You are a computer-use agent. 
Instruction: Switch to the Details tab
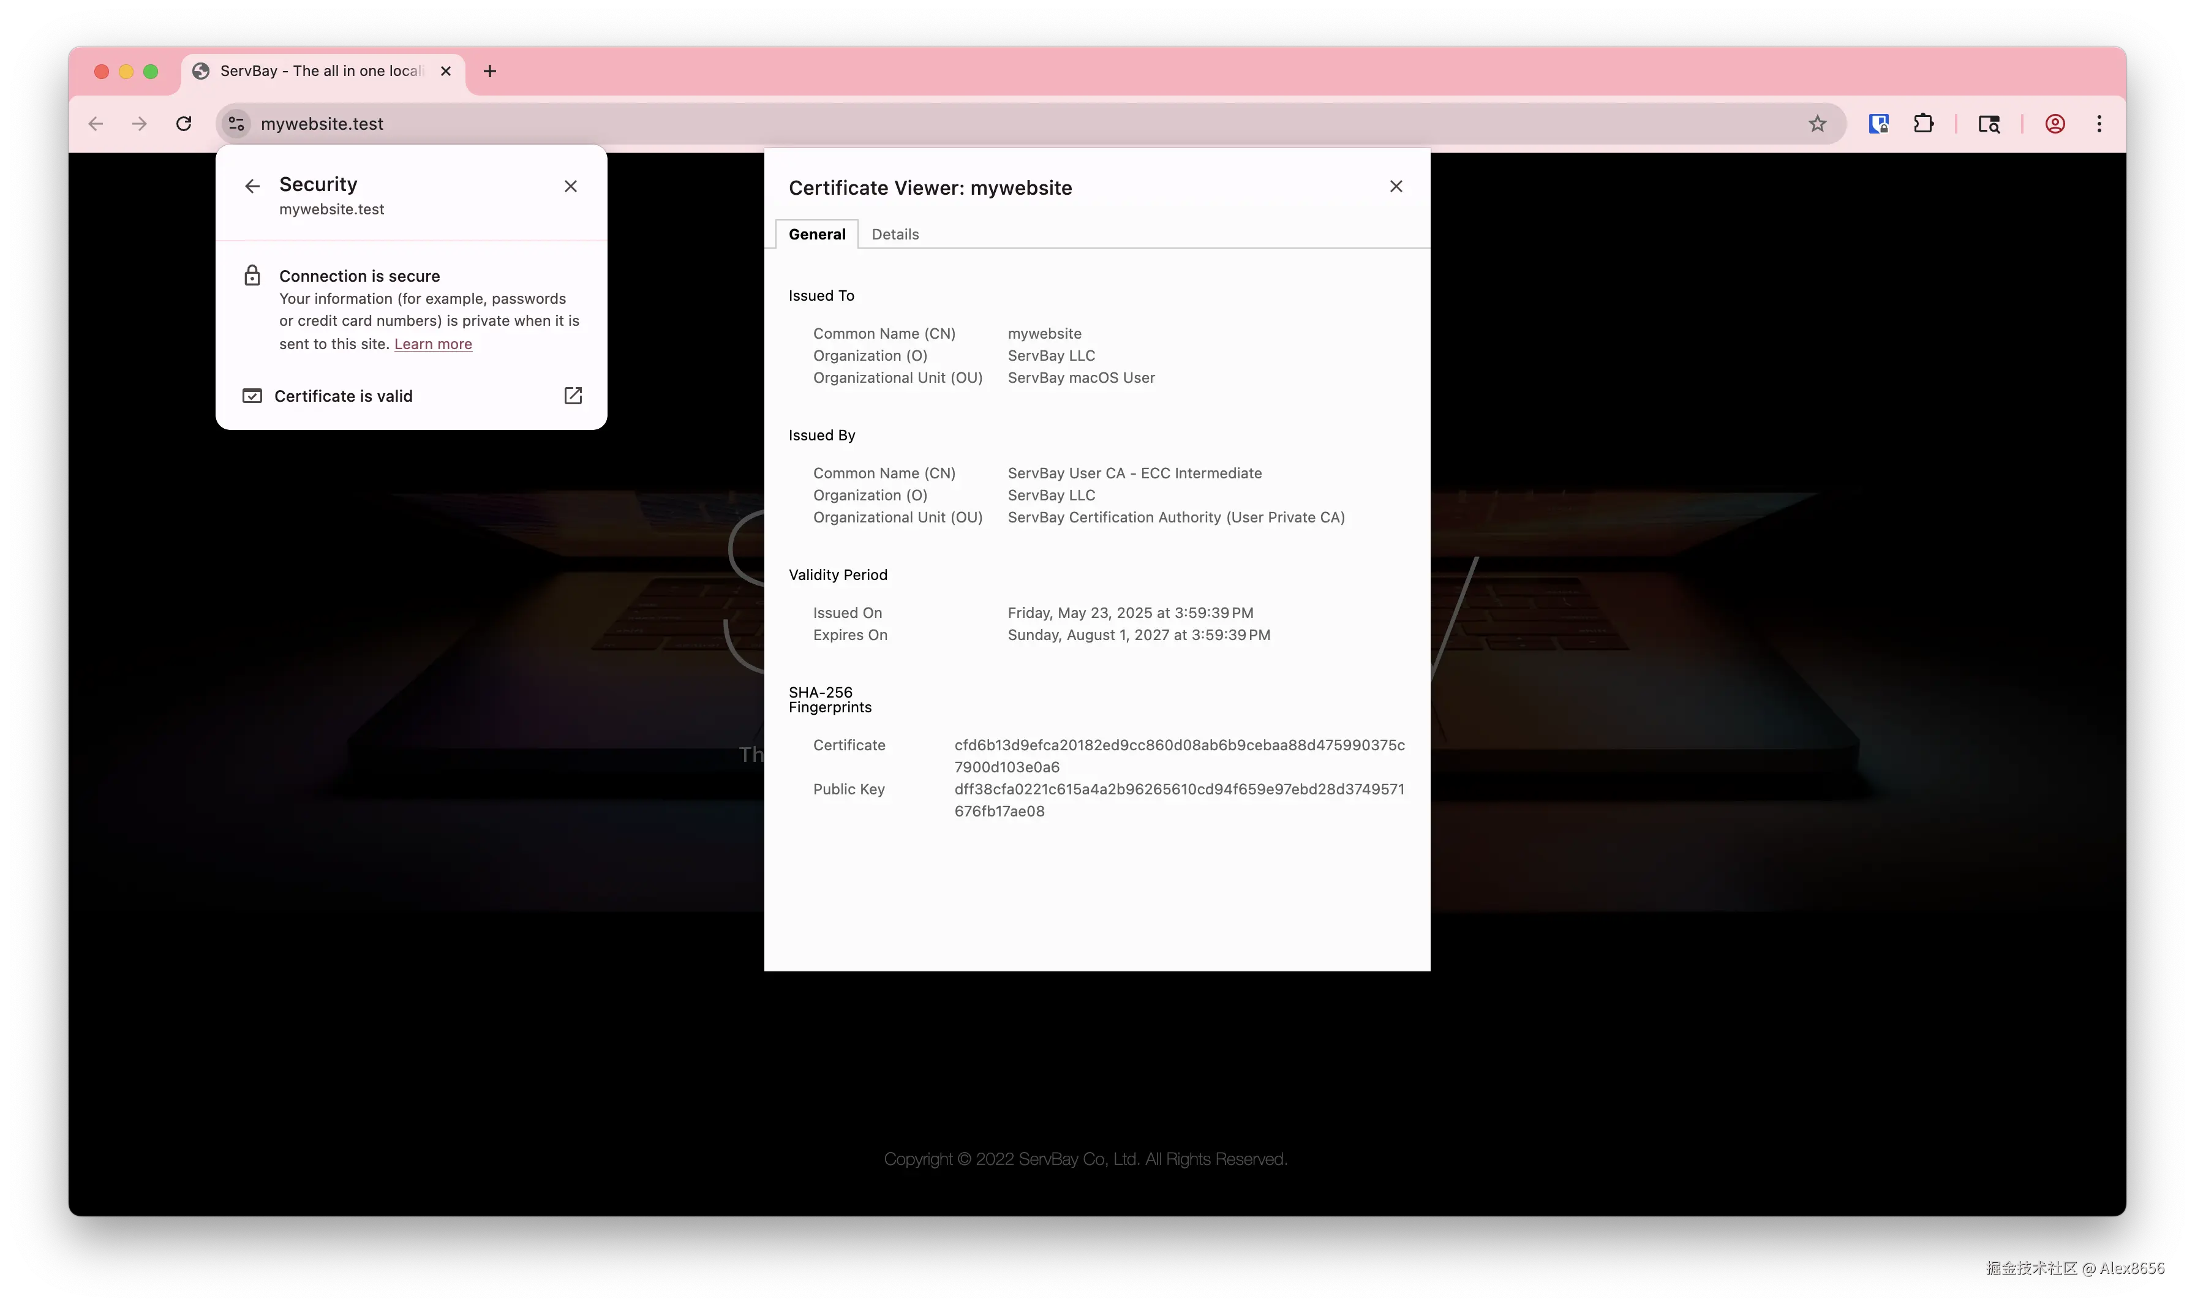tap(895, 235)
